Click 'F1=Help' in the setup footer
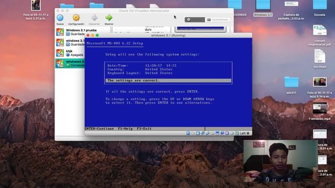 (x=125, y=129)
